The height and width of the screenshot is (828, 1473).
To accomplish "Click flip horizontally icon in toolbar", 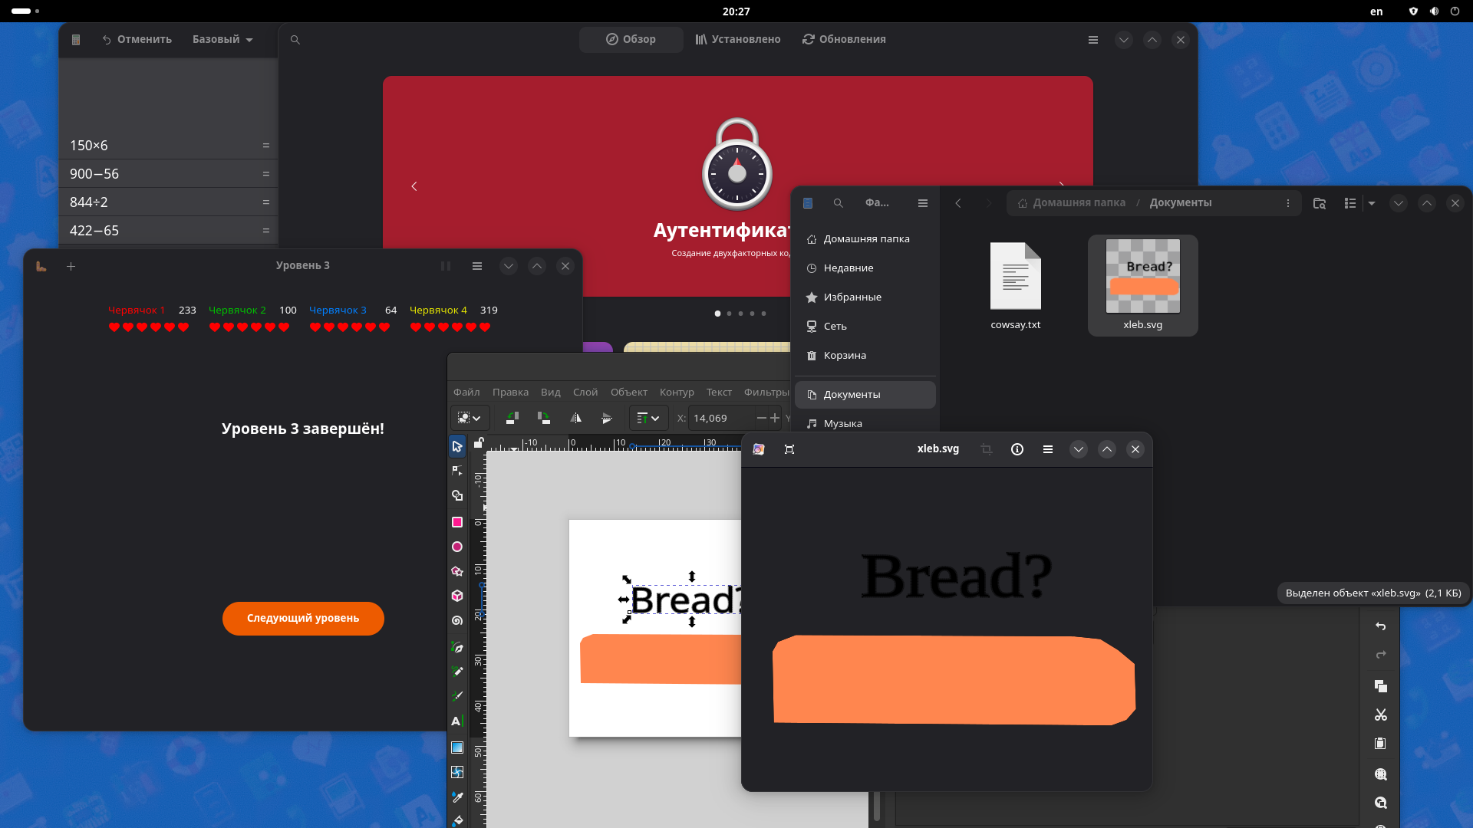I will point(575,418).
